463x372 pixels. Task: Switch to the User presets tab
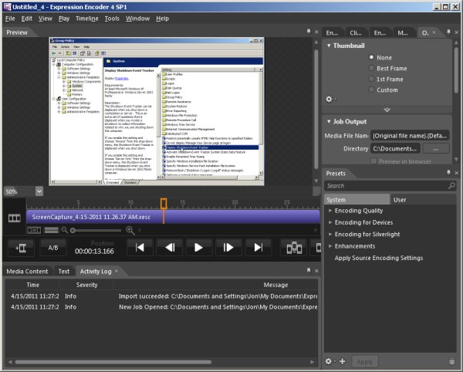click(x=400, y=200)
